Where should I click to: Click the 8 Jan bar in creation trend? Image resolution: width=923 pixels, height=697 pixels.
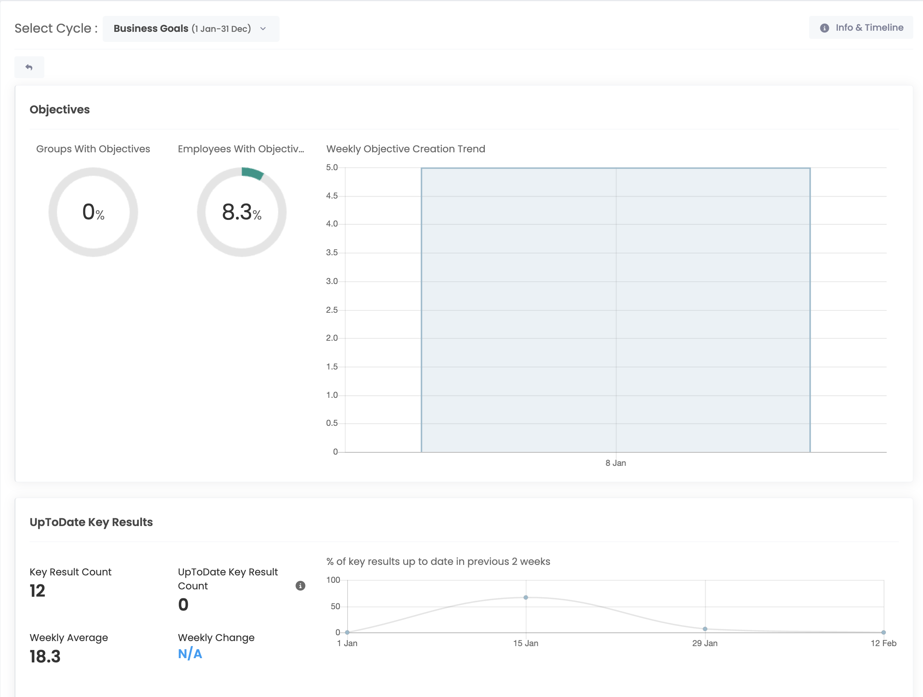coord(615,310)
